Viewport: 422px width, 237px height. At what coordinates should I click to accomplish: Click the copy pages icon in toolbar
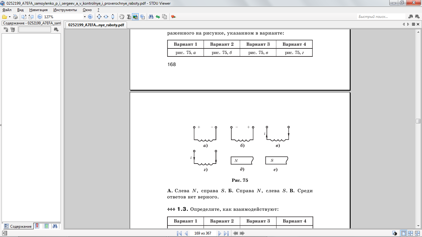click(165, 17)
